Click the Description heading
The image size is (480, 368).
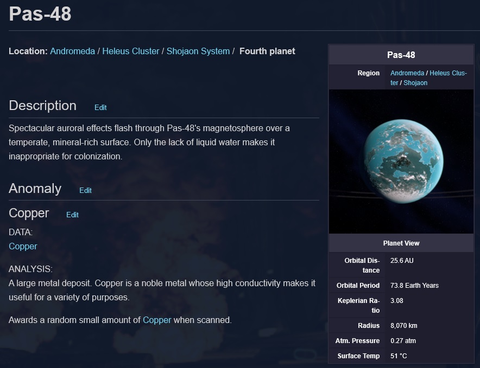click(x=42, y=106)
